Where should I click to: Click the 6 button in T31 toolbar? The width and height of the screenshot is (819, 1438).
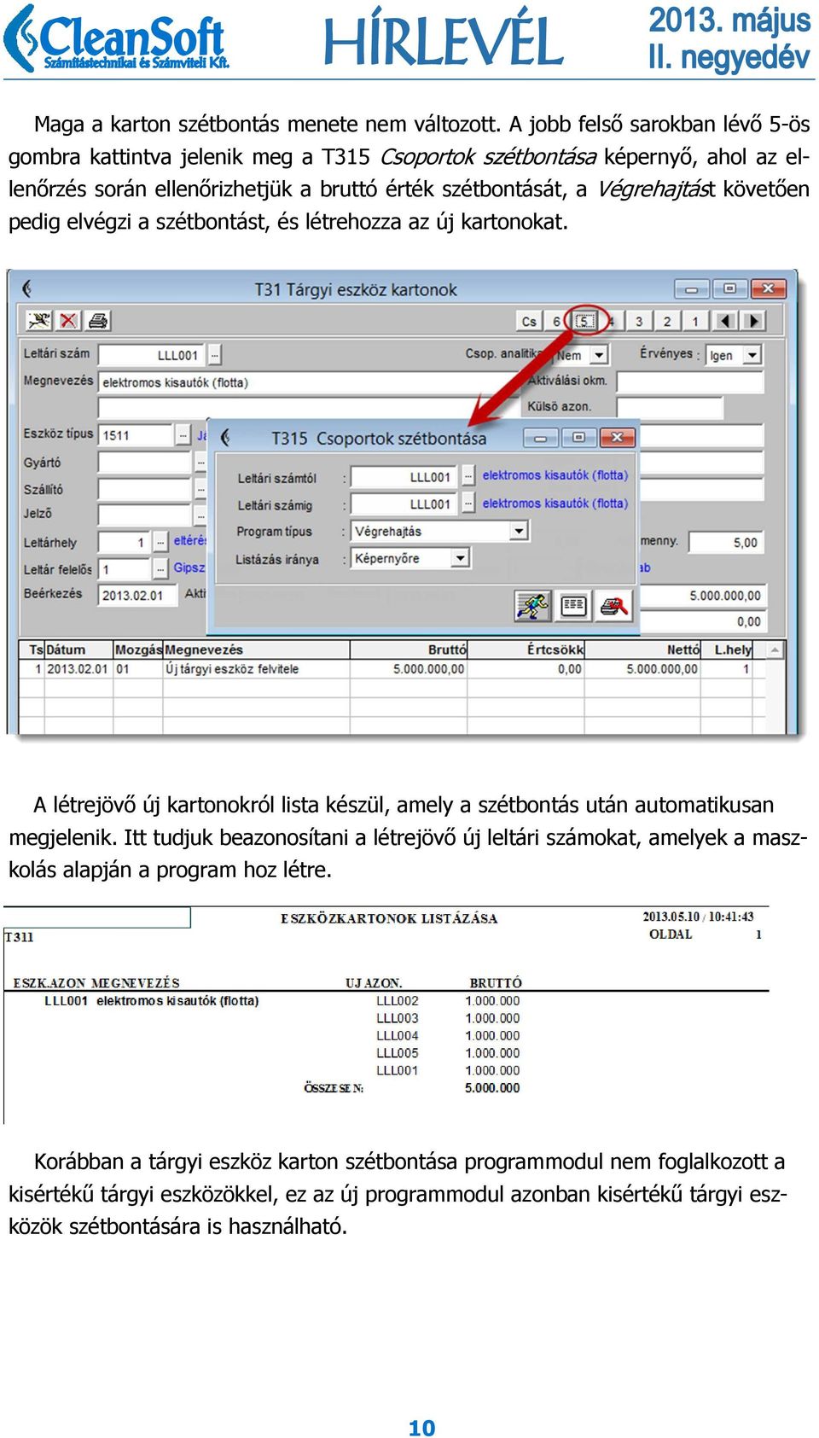pos(556,321)
